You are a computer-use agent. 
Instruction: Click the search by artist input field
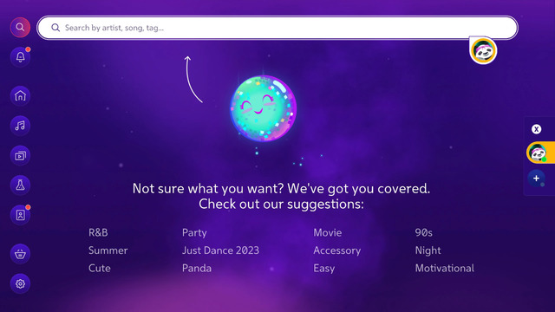point(277,28)
